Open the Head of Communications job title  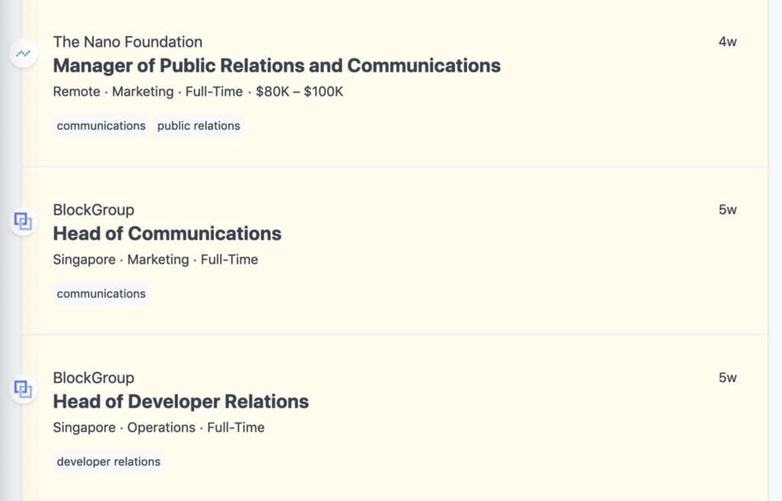167,234
